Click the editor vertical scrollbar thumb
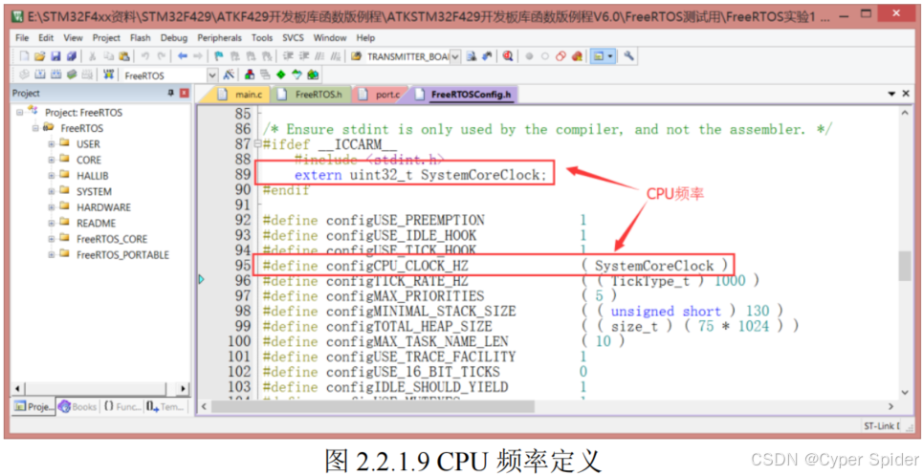 (905, 266)
